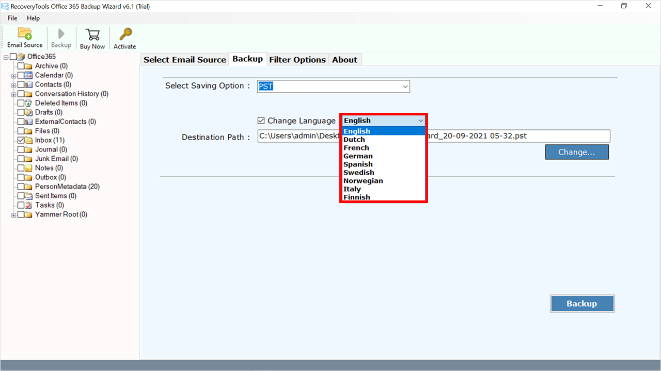Screen dimensions: 661x371
Task: Select the Notes folder icon
Action: tap(29, 168)
